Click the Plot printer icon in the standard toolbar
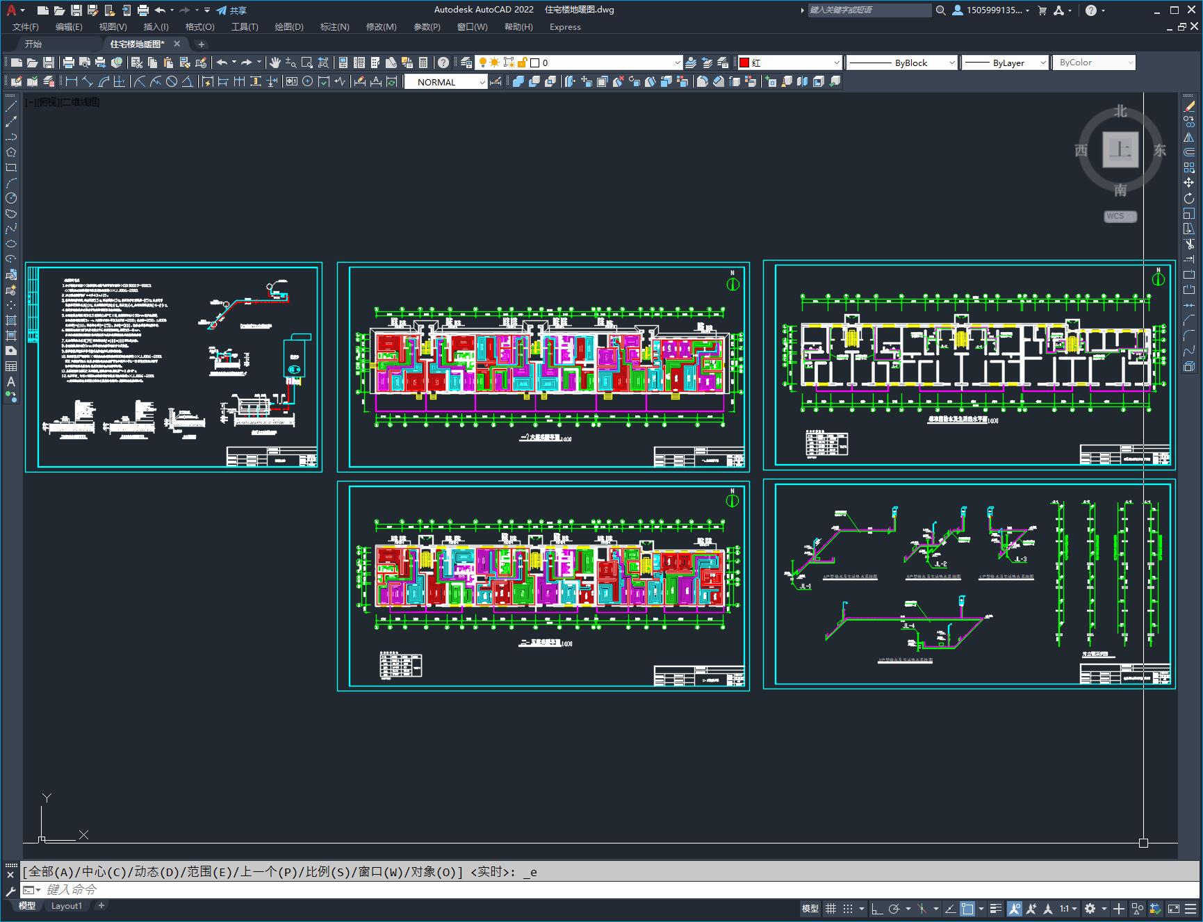The width and height of the screenshot is (1203, 922). pos(69,63)
